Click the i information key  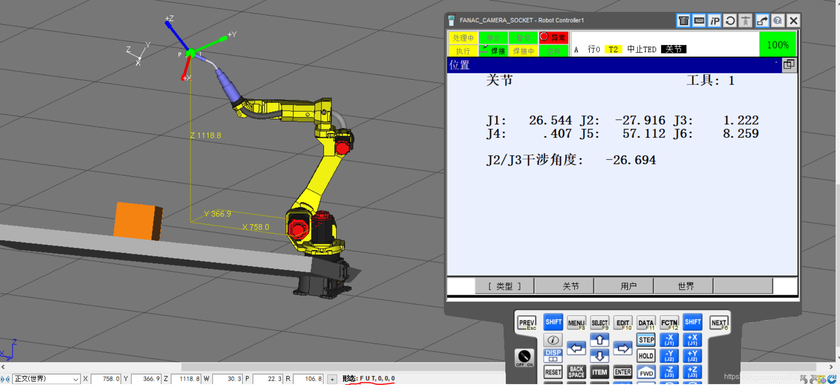[553, 340]
